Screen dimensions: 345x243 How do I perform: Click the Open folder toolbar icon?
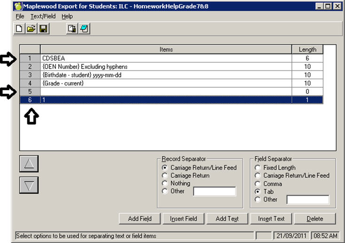31,29
